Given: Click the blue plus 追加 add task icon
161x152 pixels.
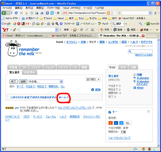Looking at the screenshot, I should 93,90.
